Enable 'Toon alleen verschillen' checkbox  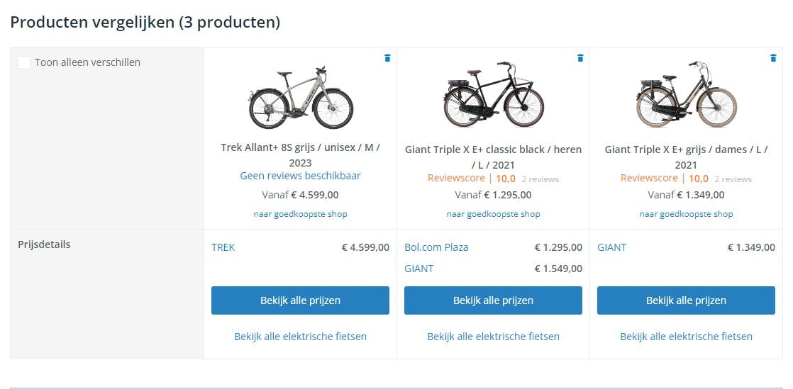(24, 62)
